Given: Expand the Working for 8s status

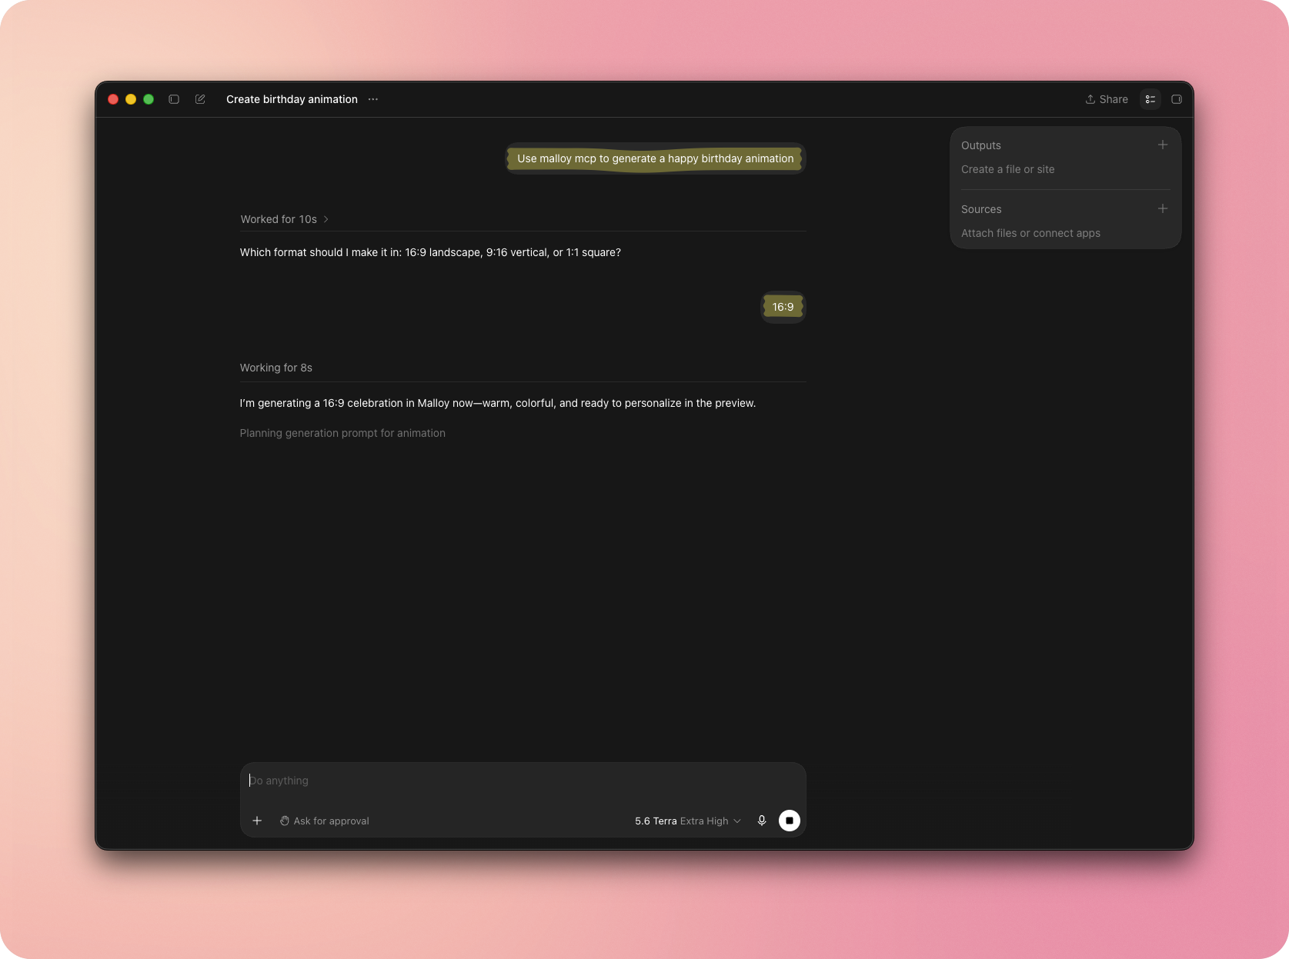Looking at the screenshot, I should [x=276, y=368].
